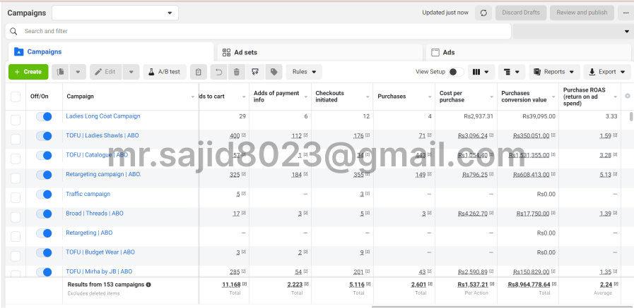Switch to the Ads tab
The image size is (634, 308).
448,52
